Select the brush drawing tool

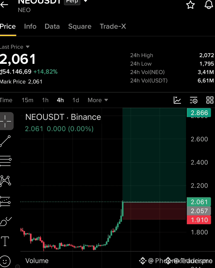pos(6,221)
